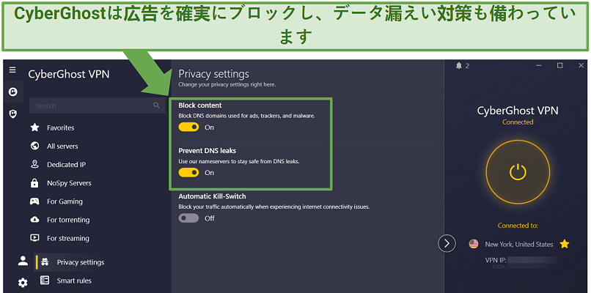This screenshot has width=591, height=293.
Task: Select For torrenting in the sidebar
Action: point(68,220)
